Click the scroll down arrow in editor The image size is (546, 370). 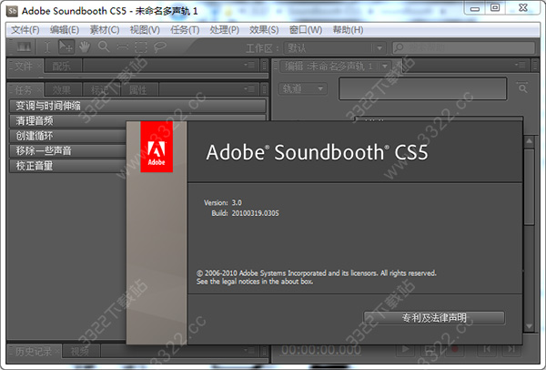529,326
